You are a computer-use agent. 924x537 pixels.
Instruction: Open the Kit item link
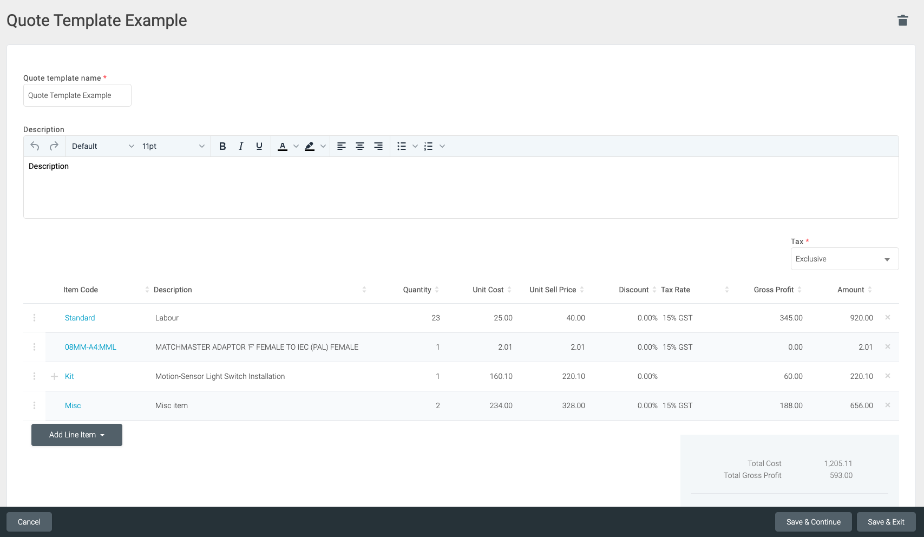[69, 376]
